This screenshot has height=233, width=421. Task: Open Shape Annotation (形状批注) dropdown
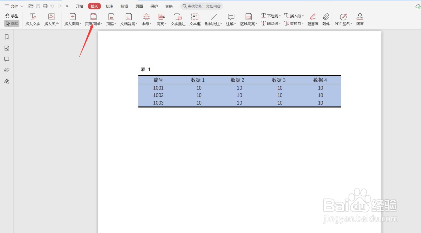click(x=213, y=19)
